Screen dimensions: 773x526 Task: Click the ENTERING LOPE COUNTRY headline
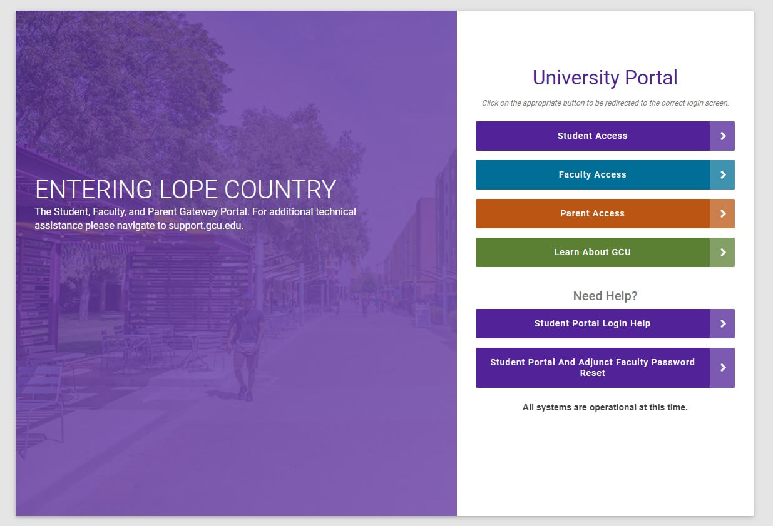pyautogui.click(x=185, y=189)
